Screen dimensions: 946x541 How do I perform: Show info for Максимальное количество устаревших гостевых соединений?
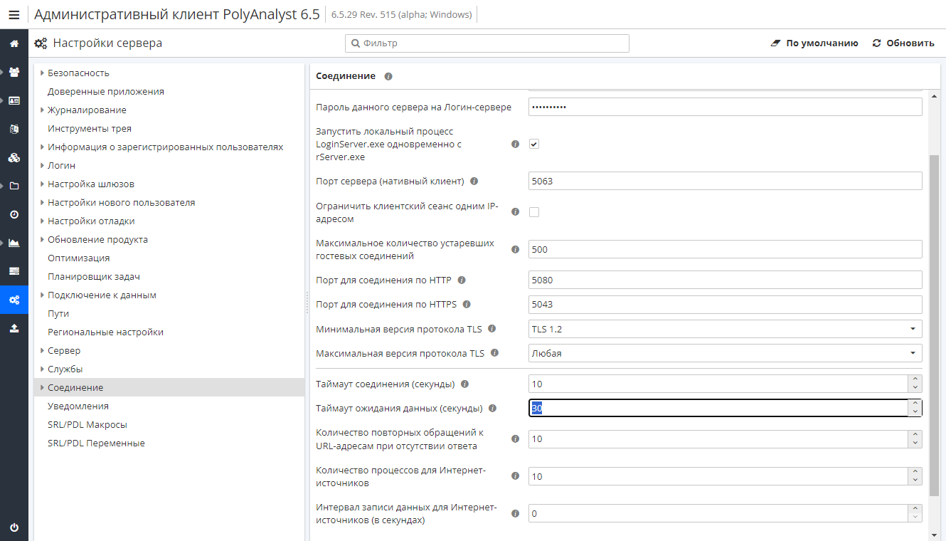(516, 249)
